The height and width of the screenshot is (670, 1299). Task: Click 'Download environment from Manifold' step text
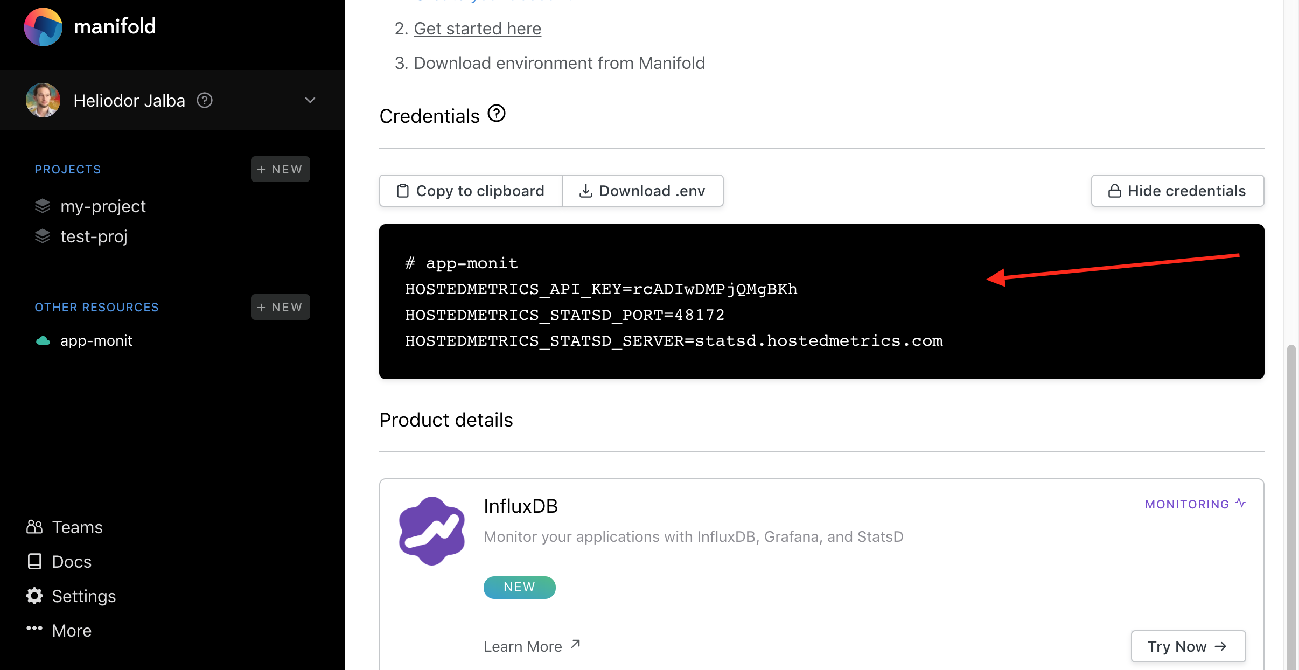coord(560,63)
